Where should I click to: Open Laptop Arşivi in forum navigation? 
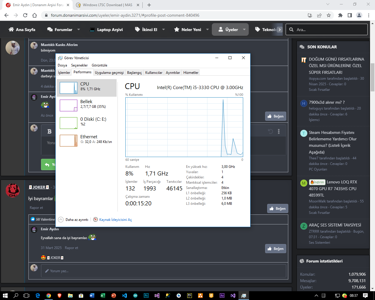(106, 30)
